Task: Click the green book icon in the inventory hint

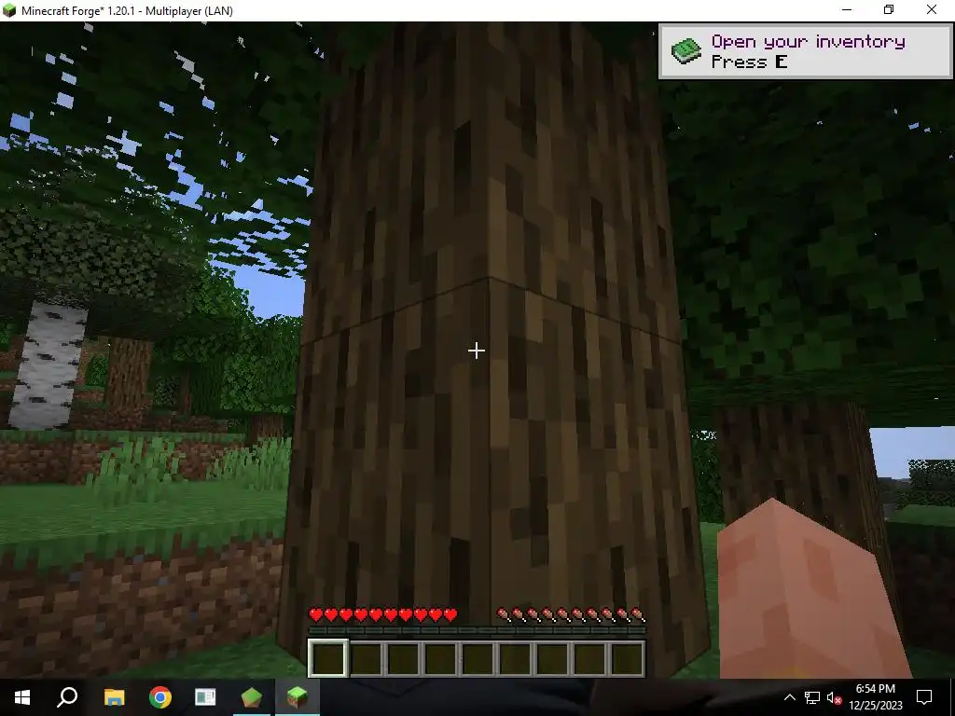Action: click(686, 51)
